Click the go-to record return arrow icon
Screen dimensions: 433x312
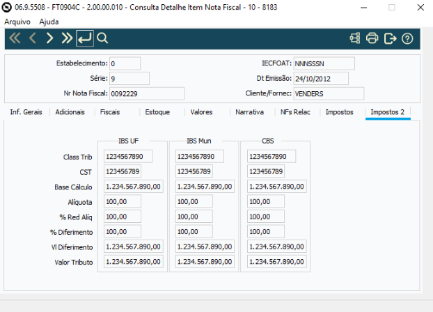pyautogui.click(x=85, y=38)
